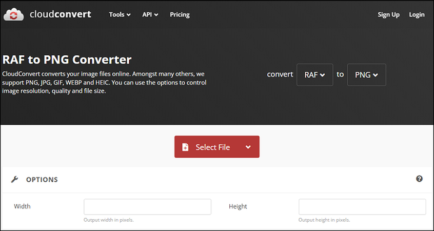Open the PNG target format dropdown
The height and width of the screenshot is (231, 434).
[x=366, y=75]
